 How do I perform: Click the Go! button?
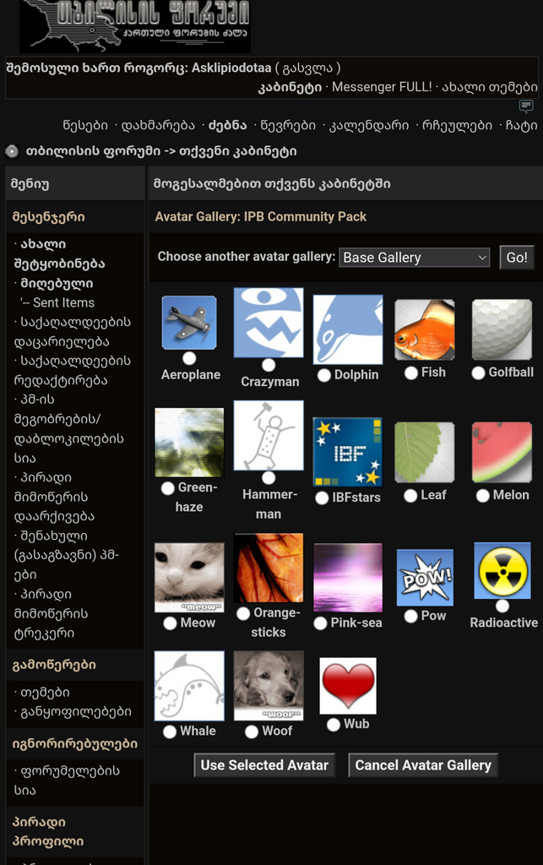coord(517,258)
